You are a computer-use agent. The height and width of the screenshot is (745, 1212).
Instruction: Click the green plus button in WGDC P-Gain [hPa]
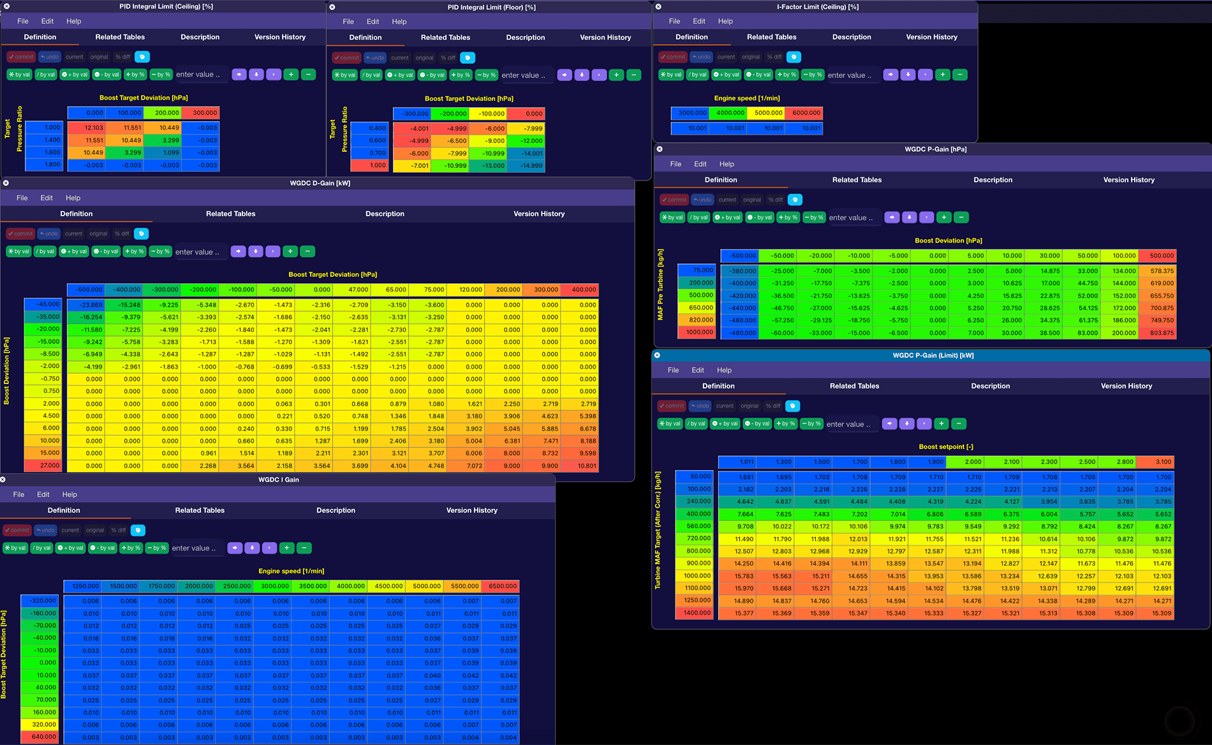pos(943,218)
